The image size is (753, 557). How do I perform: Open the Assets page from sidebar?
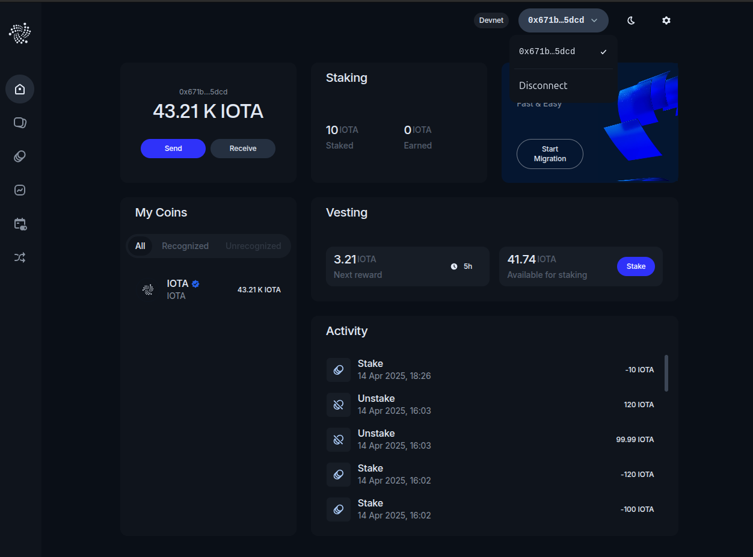tap(20, 123)
